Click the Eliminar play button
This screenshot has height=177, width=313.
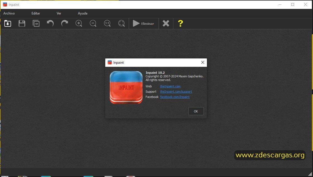click(x=144, y=23)
